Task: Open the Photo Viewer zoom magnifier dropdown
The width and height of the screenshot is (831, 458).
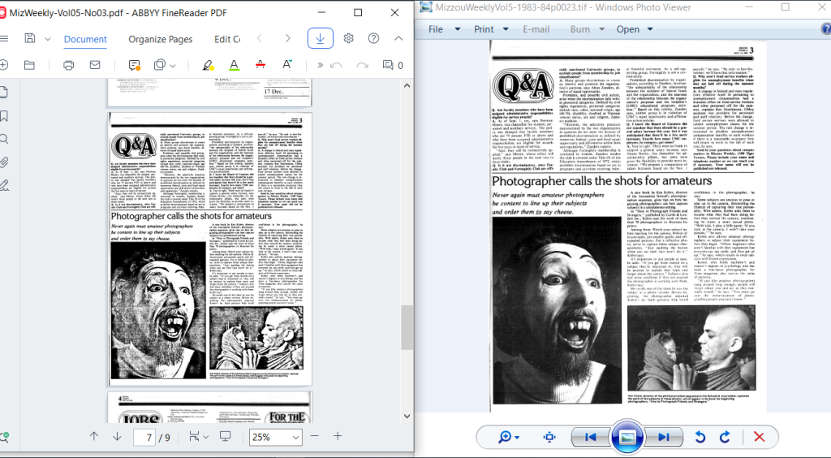Action: click(x=510, y=438)
